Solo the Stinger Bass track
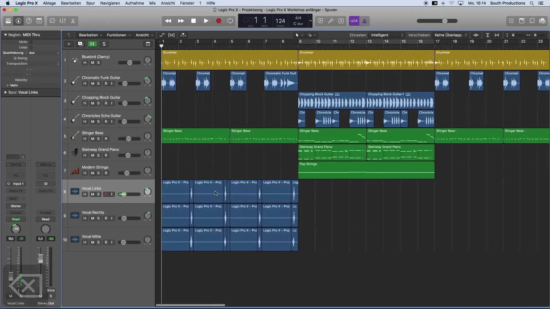 99,139
